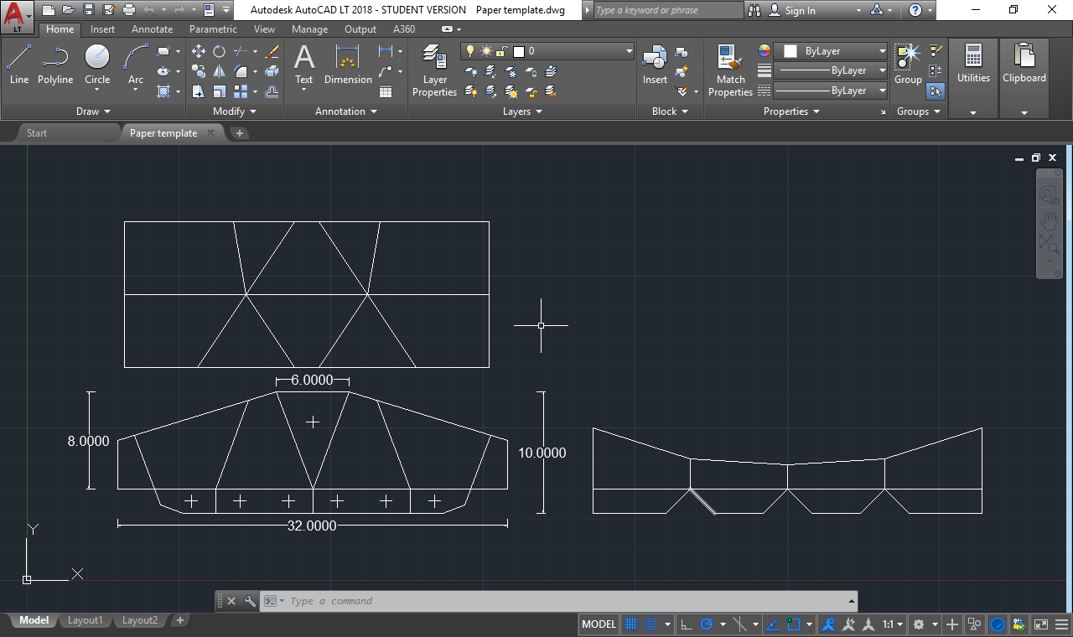
Task: Click the color wheel icon in Properties panel
Action: 764,51
